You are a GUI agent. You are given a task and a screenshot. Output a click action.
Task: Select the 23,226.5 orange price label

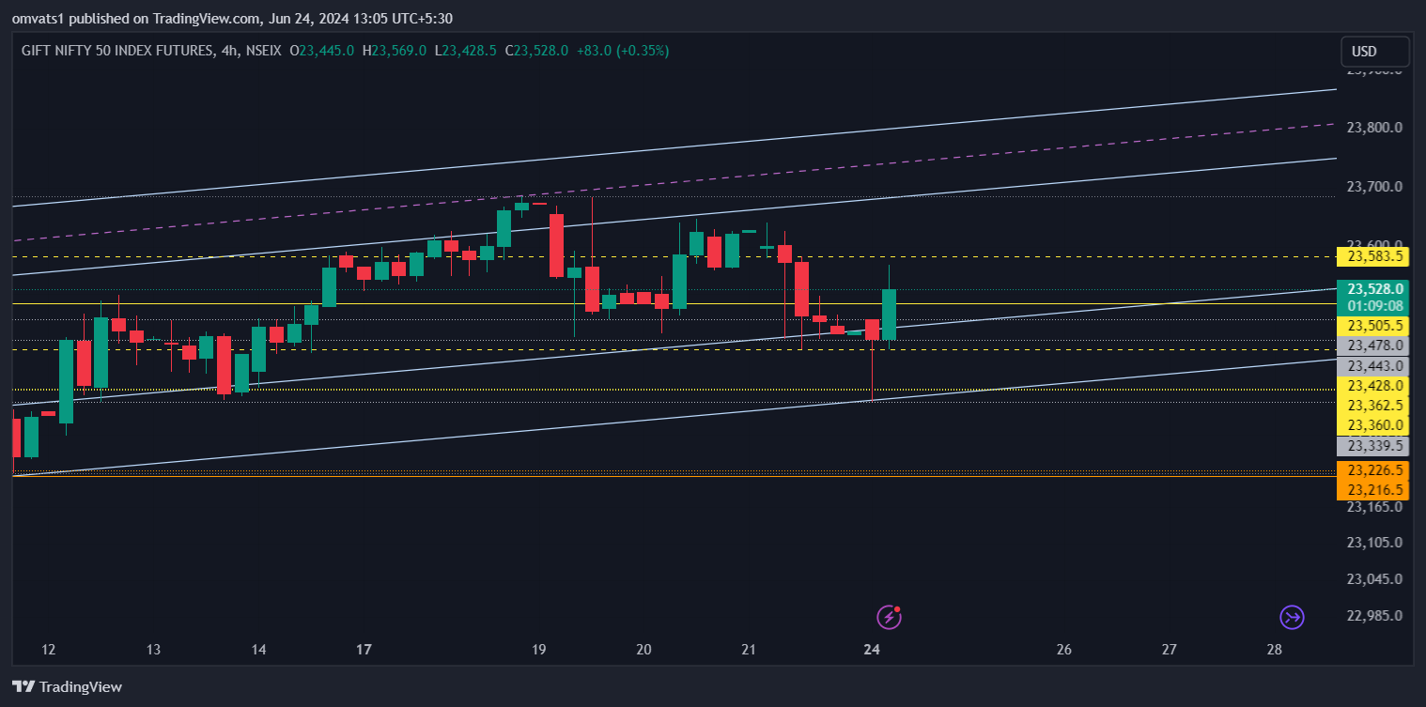tap(1375, 470)
